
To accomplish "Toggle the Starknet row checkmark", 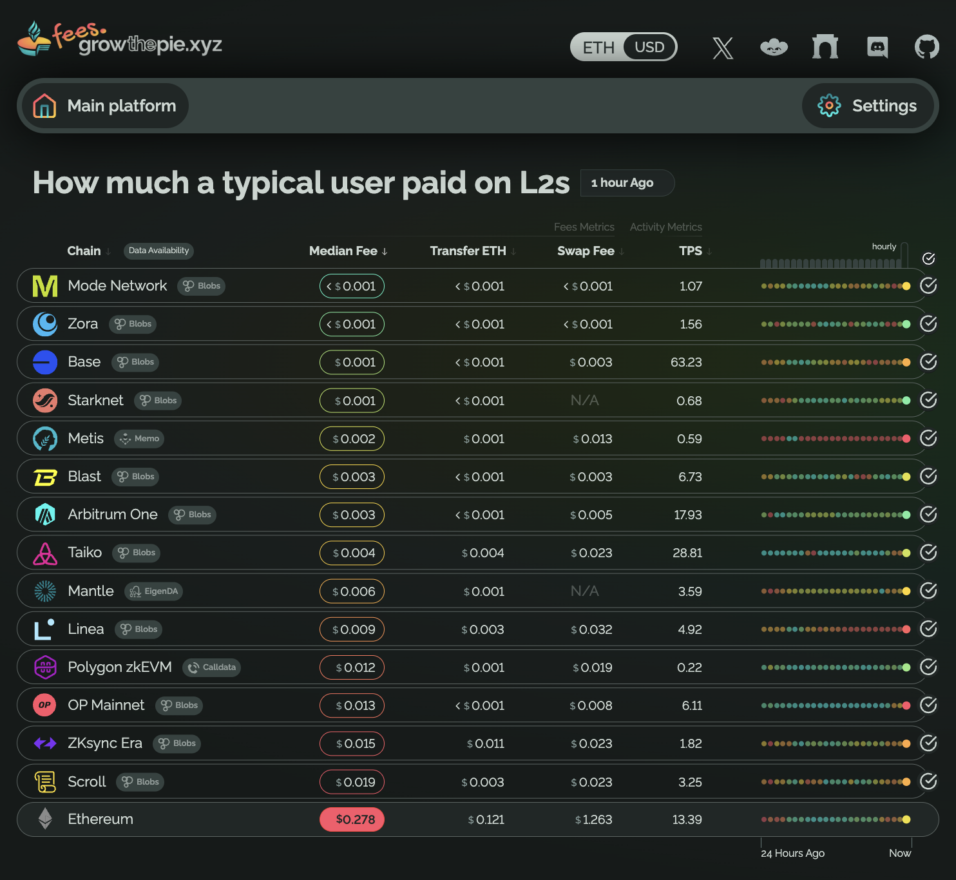I will click(x=928, y=400).
